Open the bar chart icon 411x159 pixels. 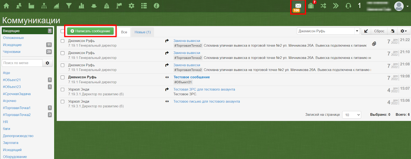click(x=81, y=6)
